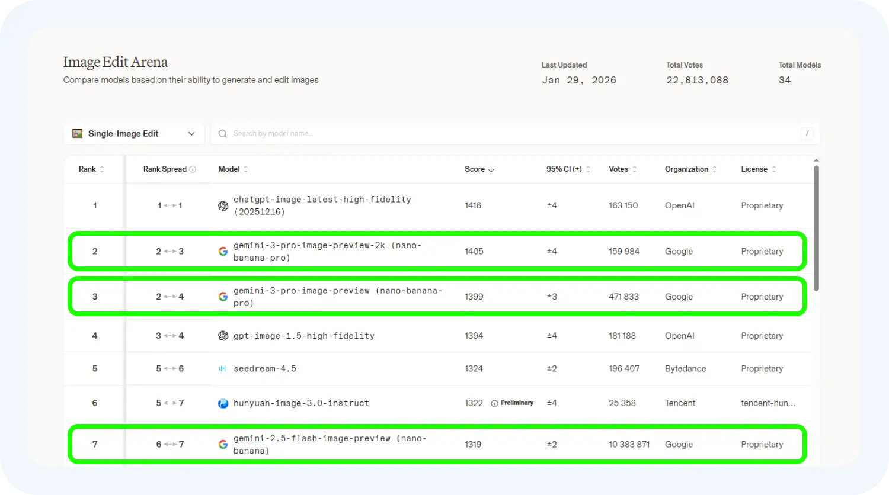Click the Google logo beside gemini-3-pro-image-preview-2k
The width and height of the screenshot is (889, 495).
pos(223,252)
